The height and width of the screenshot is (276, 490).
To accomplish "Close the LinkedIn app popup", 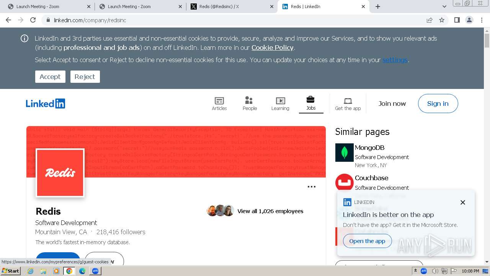I will click(x=462, y=202).
